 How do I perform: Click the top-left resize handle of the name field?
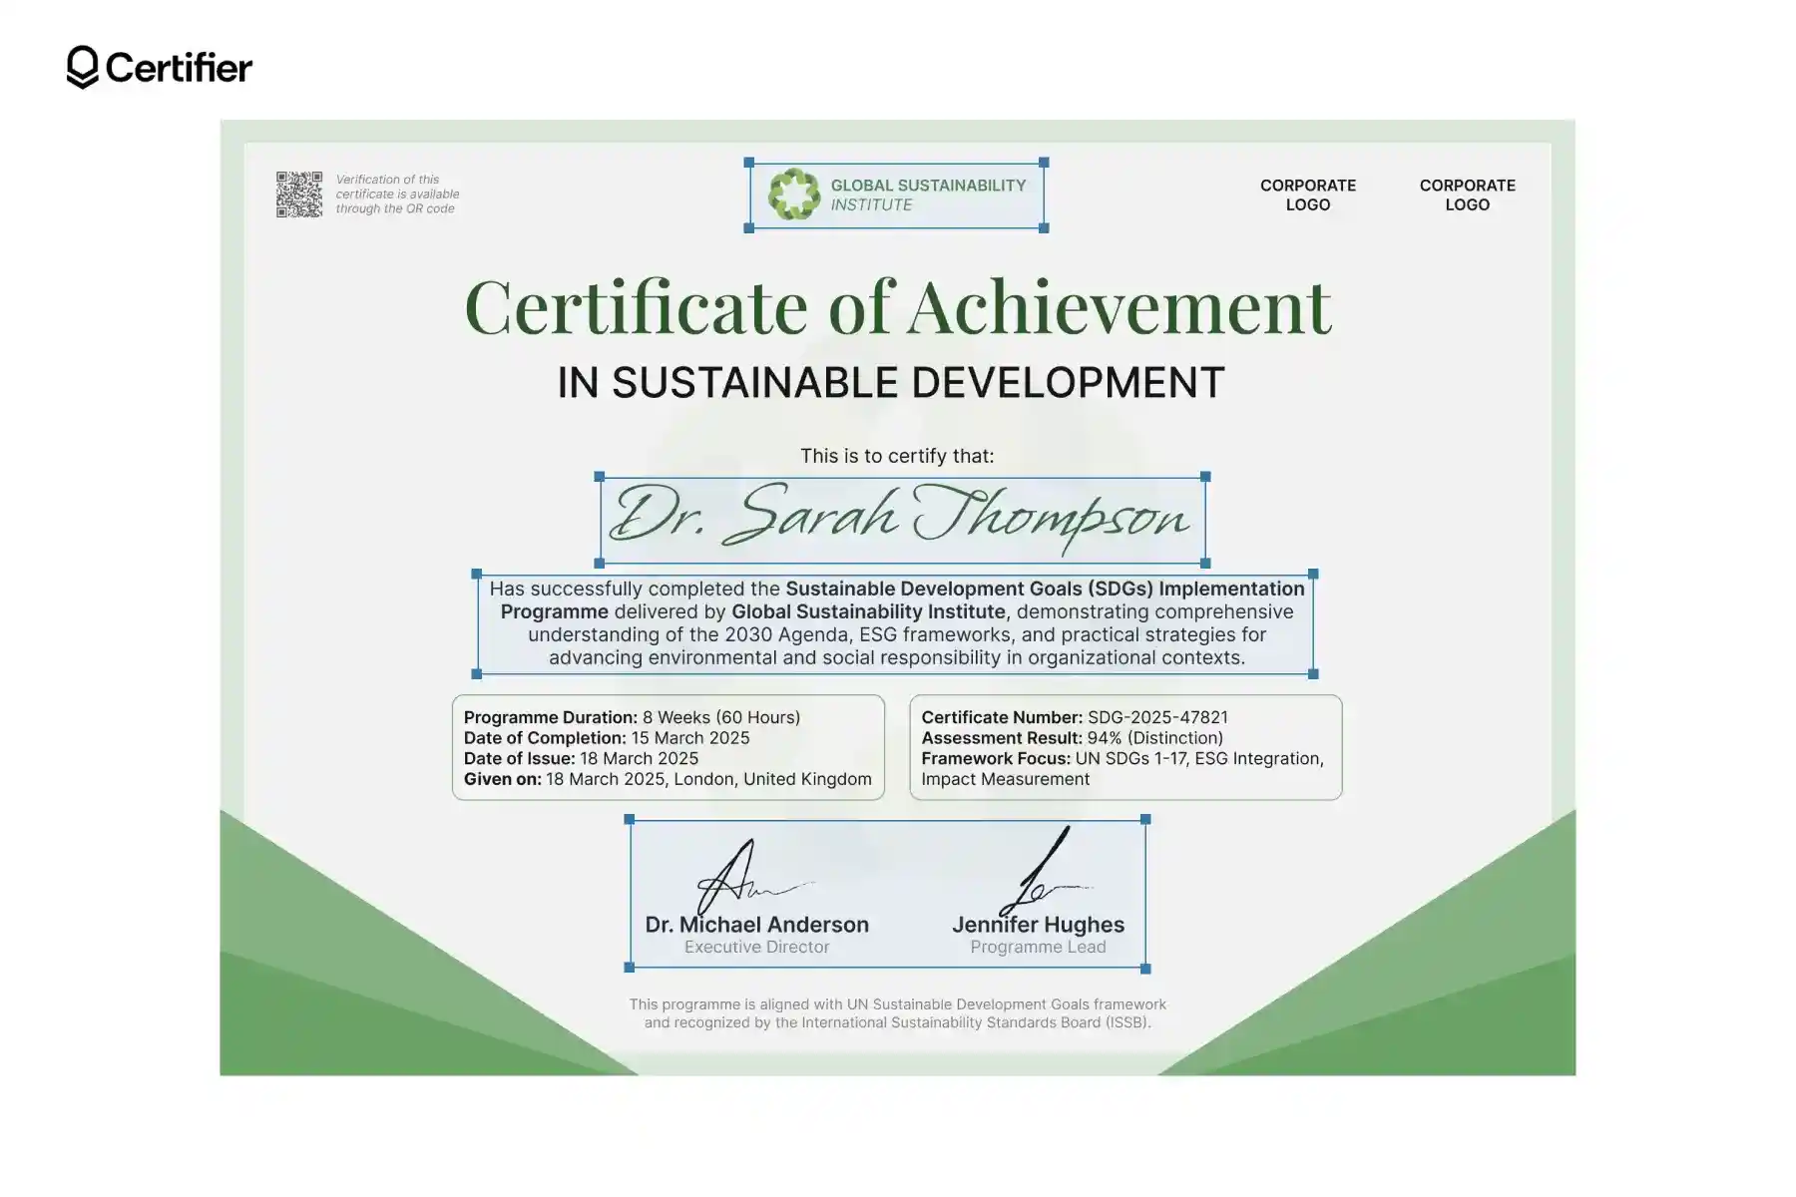(600, 476)
